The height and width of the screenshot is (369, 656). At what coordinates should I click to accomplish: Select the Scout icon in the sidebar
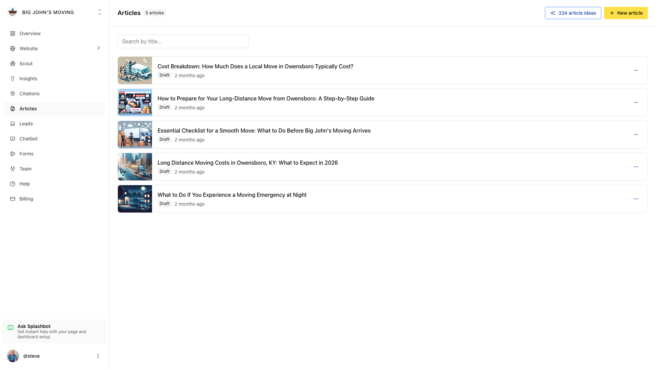[x=13, y=64]
